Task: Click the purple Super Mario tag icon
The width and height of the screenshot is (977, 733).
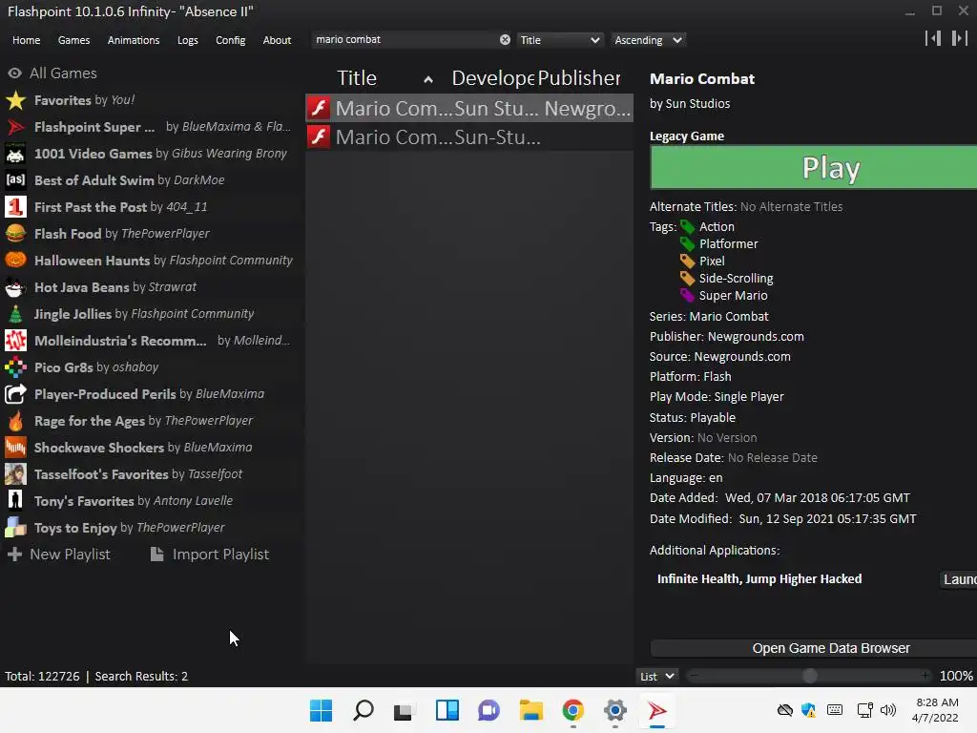Action: pyautogui.click(x=687, y=296)
